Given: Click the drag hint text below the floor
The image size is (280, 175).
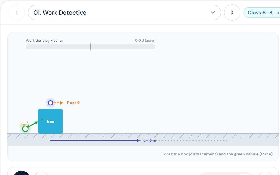Looking at the screenshot, I should point(218,154).
